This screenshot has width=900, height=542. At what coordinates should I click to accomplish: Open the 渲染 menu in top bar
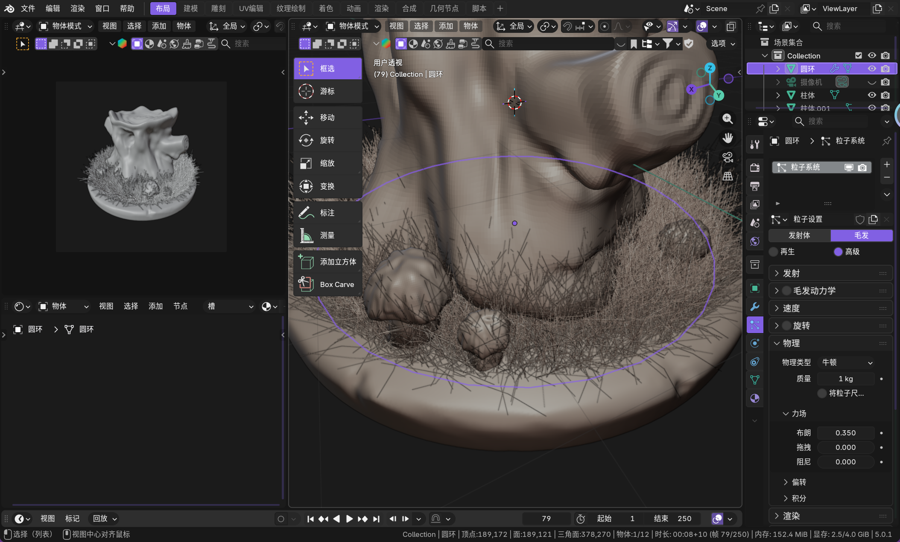(77, 8)
